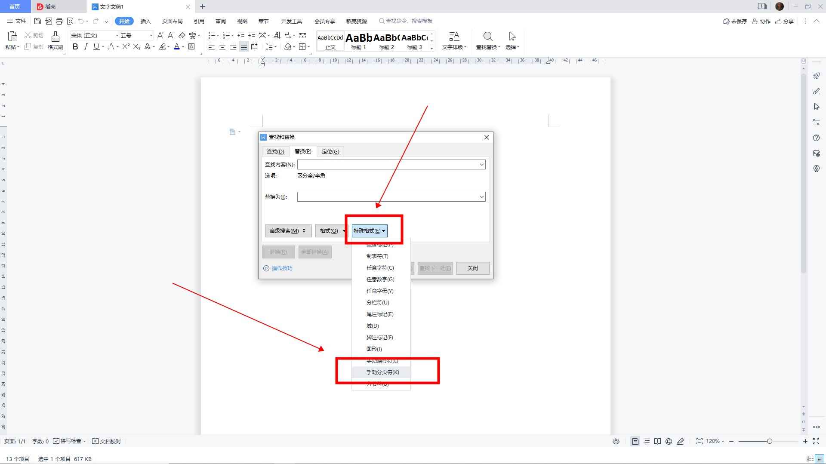Click the Close button in dialog
This screenshot has height=464, width=826.
472,268
